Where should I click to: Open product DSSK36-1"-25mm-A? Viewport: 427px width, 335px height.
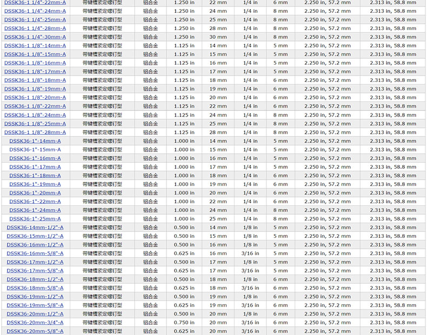tap(35, 218)
